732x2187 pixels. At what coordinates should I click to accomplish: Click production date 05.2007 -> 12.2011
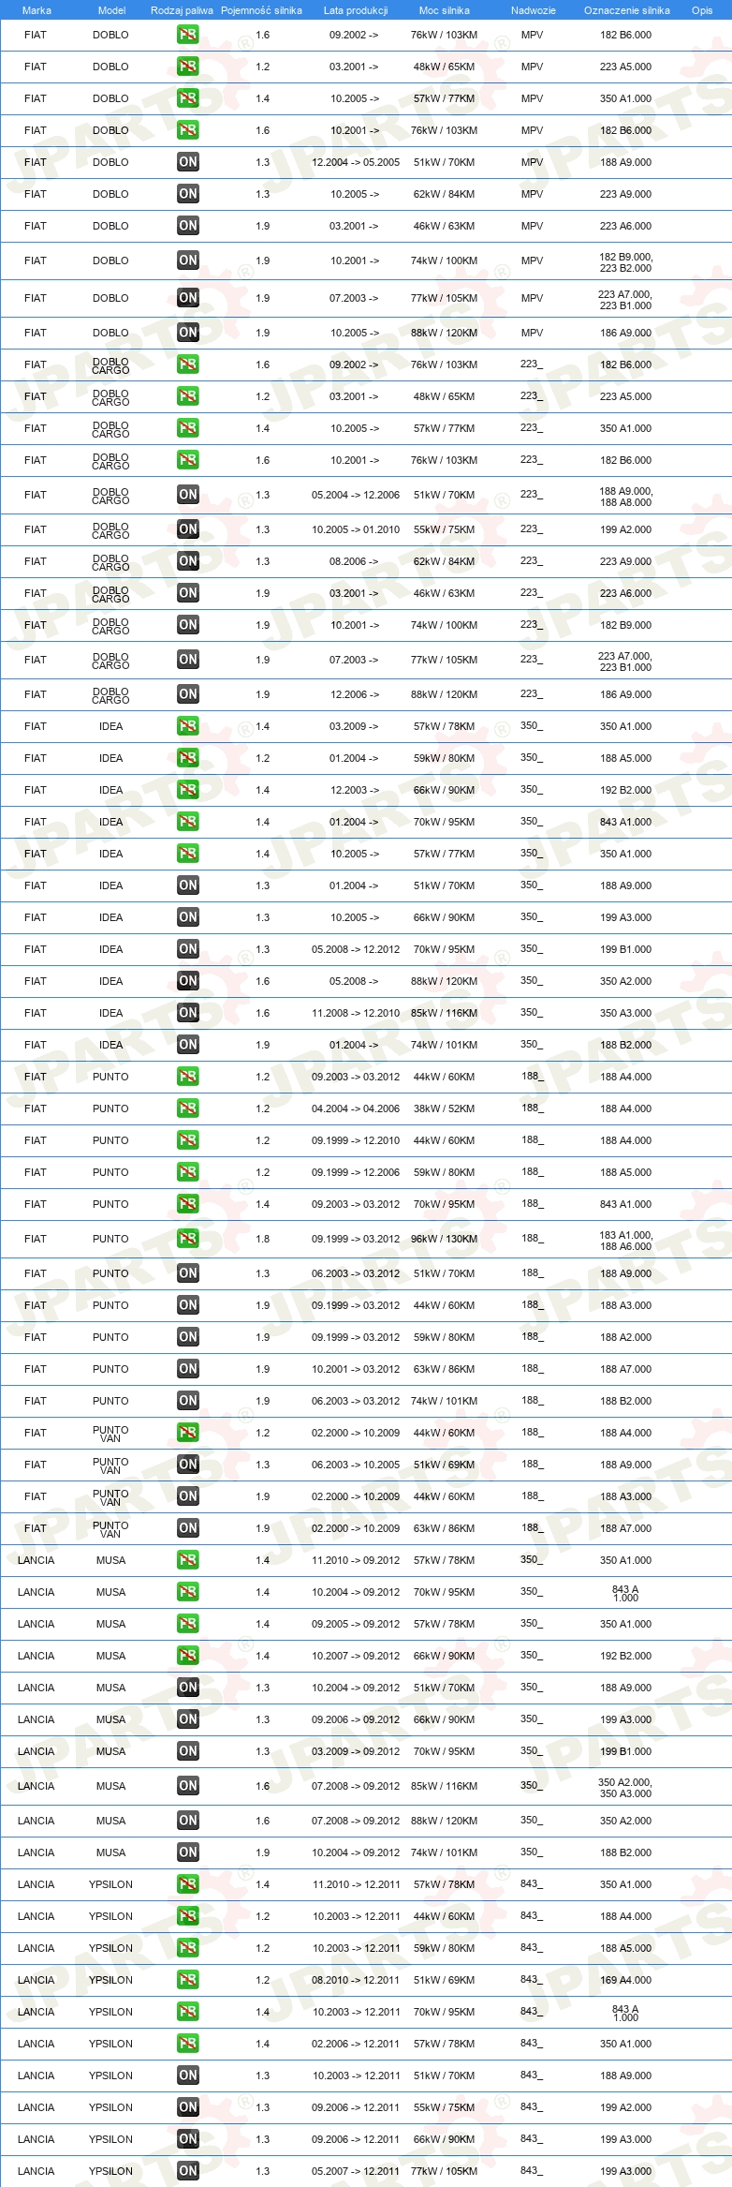pos(356,2171)
